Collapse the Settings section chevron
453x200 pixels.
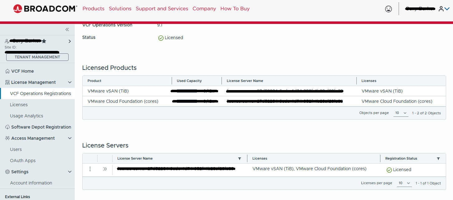pyautogui.click(x=70, y=172)
